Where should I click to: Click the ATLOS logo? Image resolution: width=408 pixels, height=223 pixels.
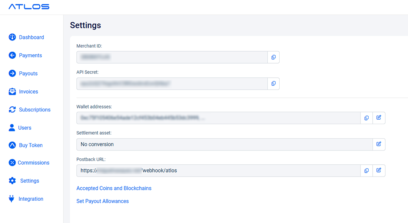pyautogui.click(x=29, y=7)
